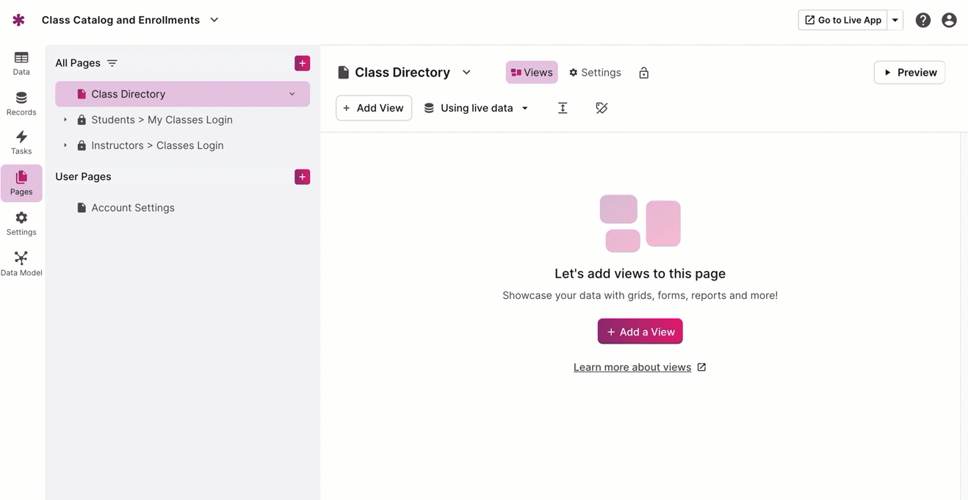Open the Data Model section

21,264
